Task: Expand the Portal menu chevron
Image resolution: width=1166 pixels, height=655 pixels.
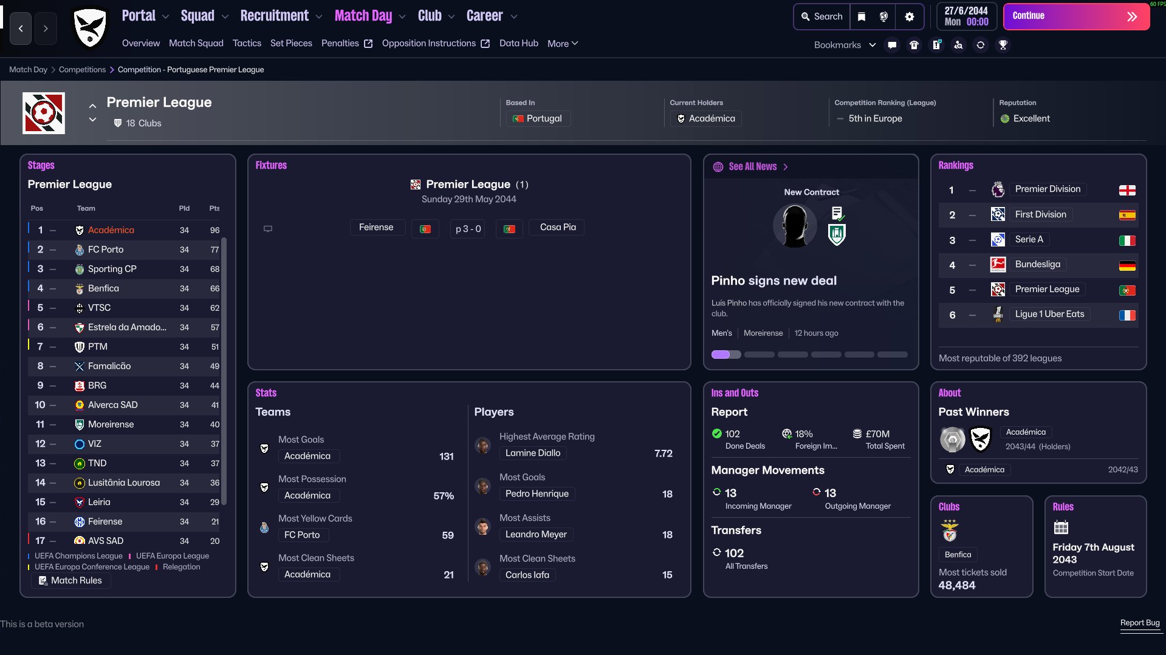Action: pyautogui.click(x=166, y=17)
